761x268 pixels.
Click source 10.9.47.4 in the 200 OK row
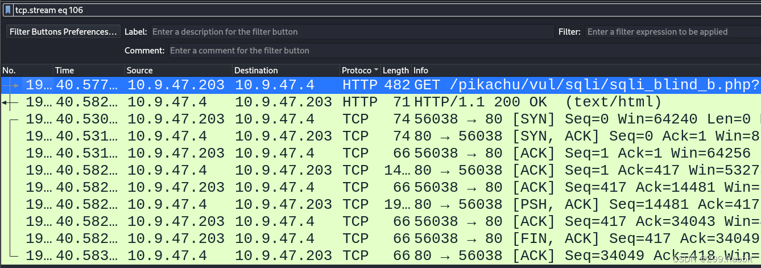[167, 102]
